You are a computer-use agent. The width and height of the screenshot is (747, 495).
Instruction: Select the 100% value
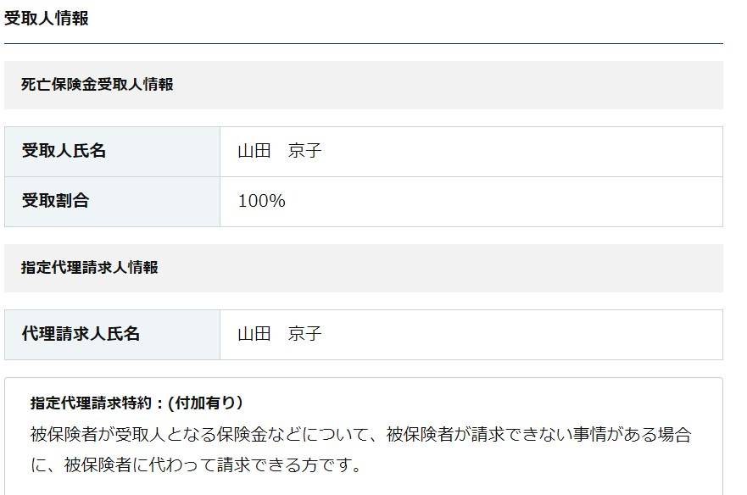pyautogui.click(x=261, y=201)
